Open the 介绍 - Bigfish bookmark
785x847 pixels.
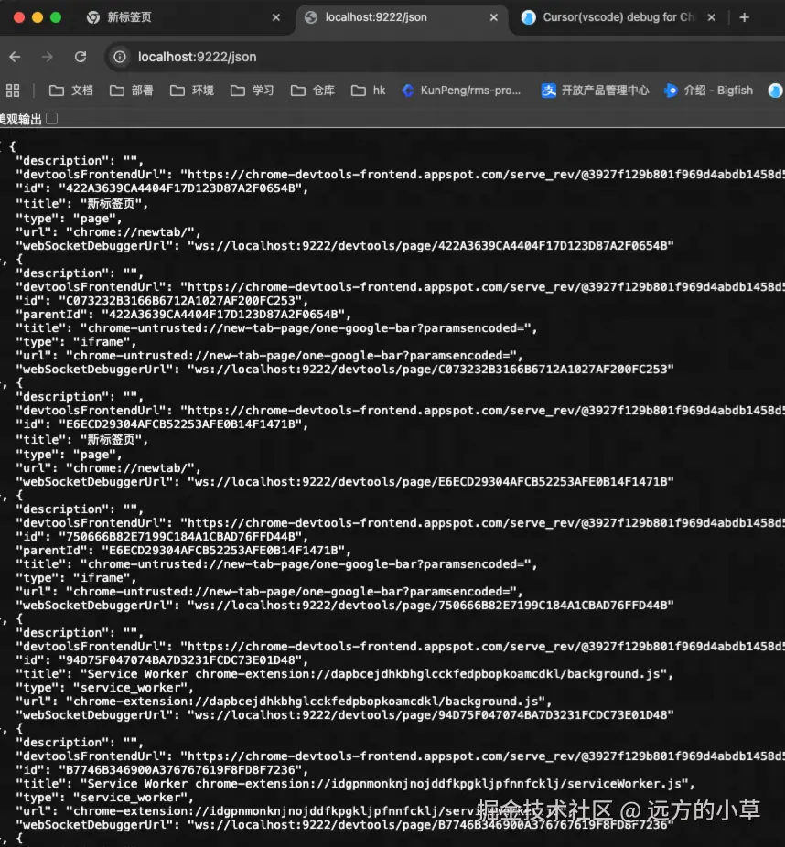coord(708,91)
